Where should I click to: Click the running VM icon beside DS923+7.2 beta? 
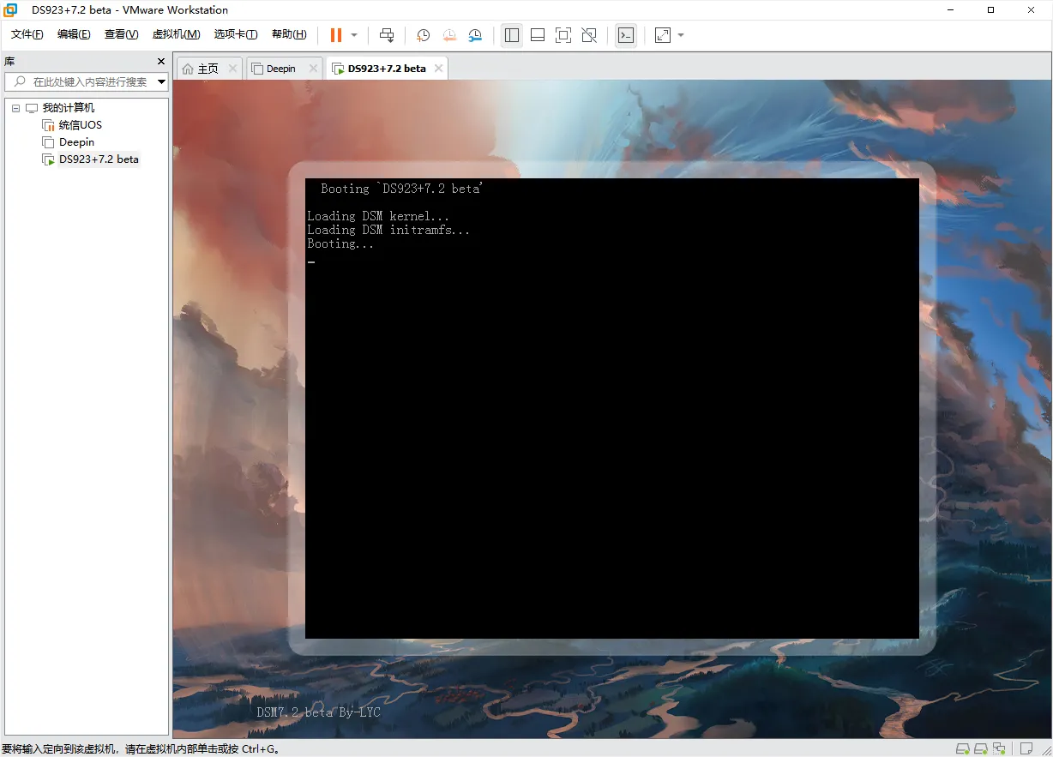pos(49,159)
